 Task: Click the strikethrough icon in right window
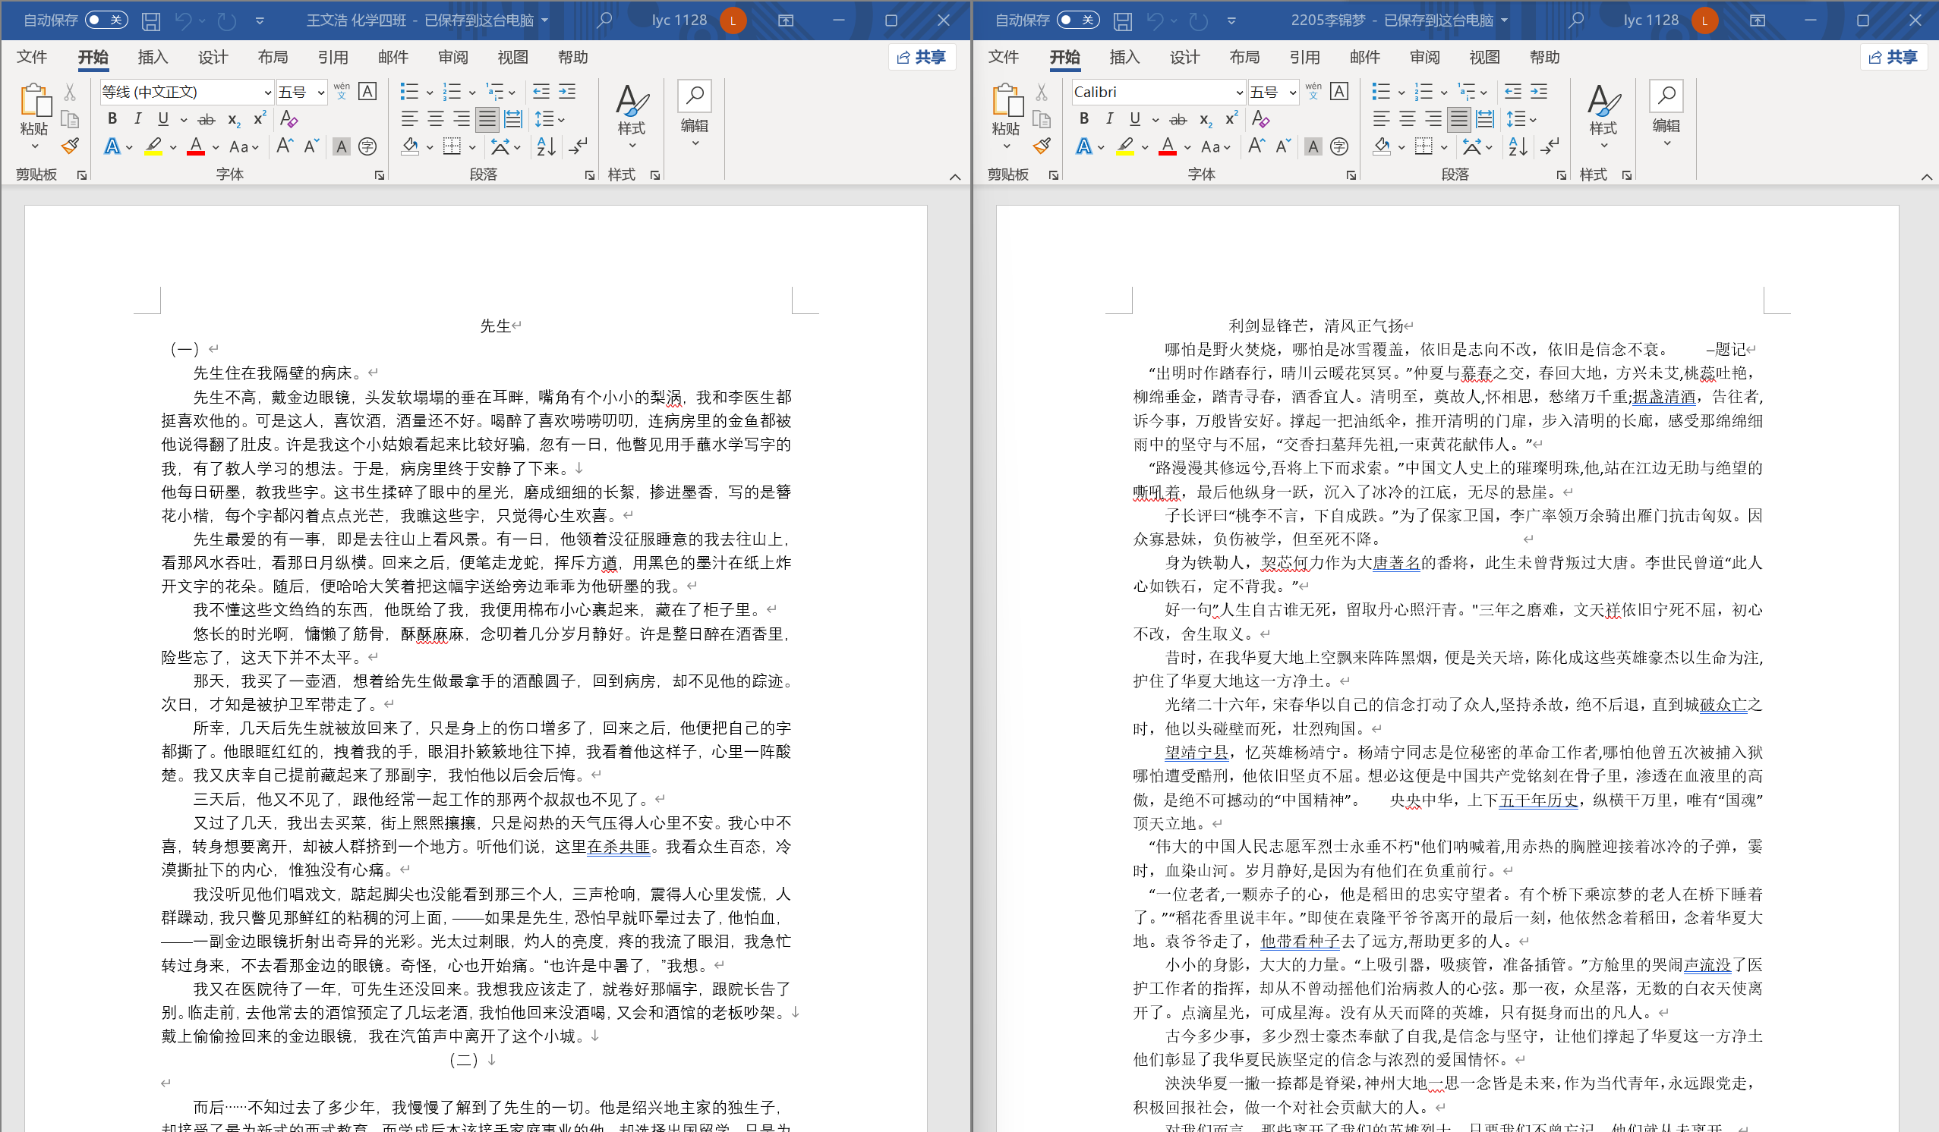pos(1178,119)
